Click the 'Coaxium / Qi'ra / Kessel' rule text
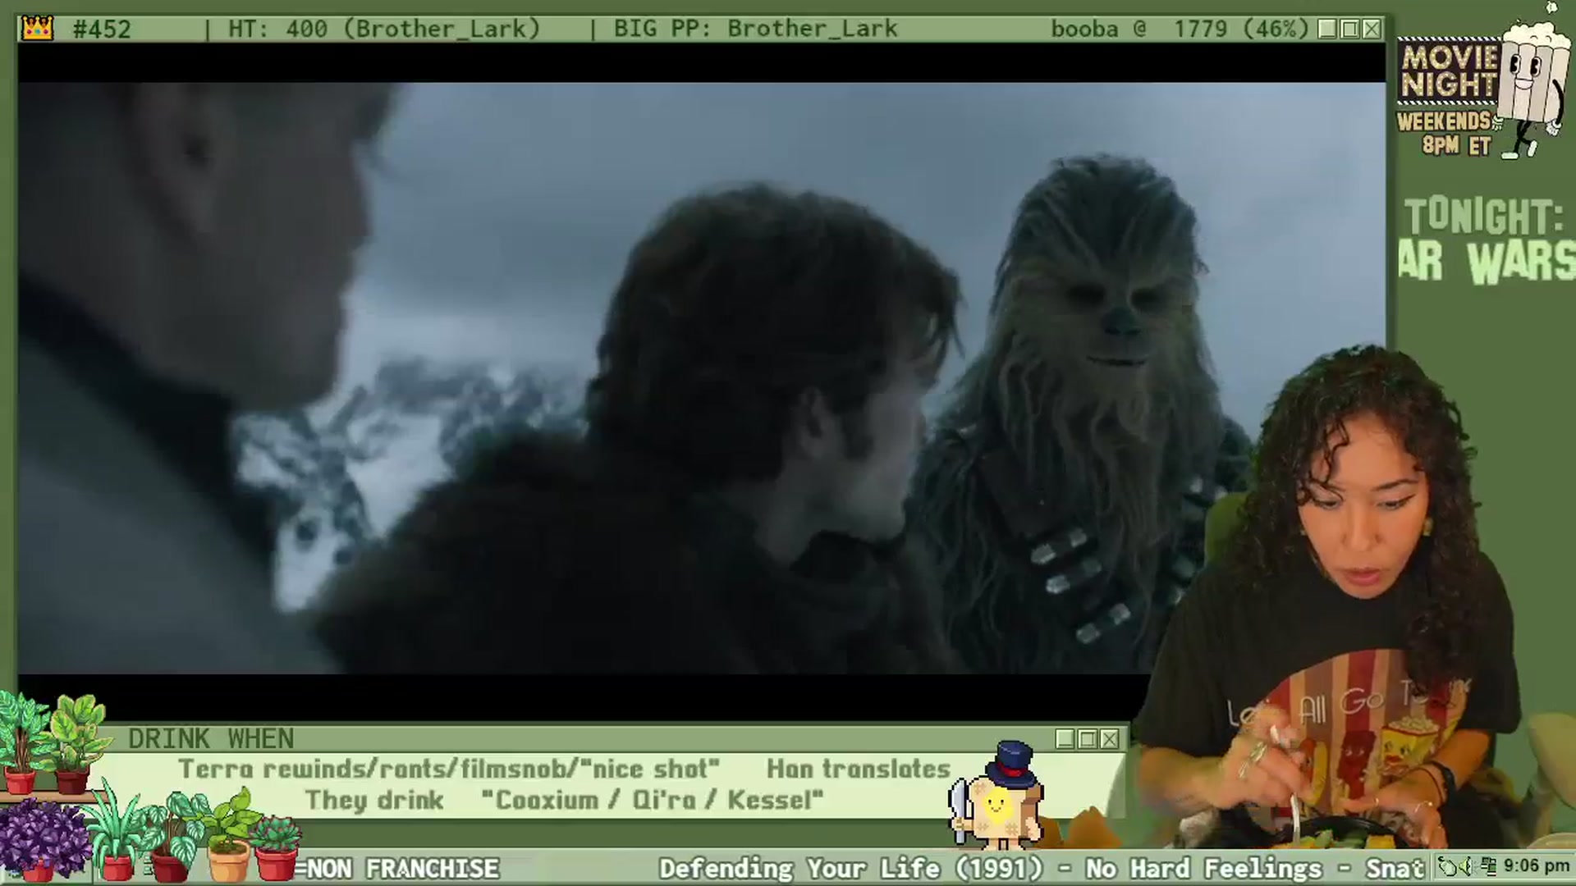 [653, 800]
